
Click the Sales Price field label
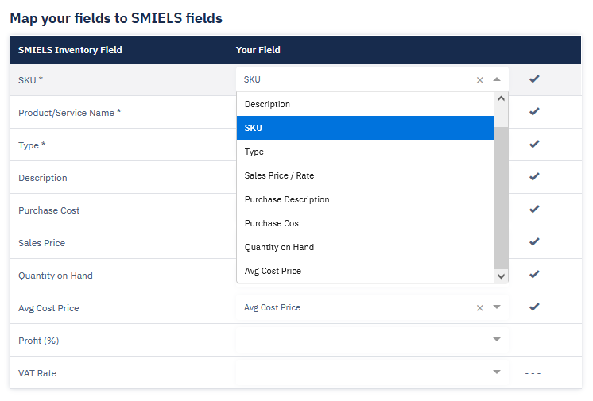[41, 243]
